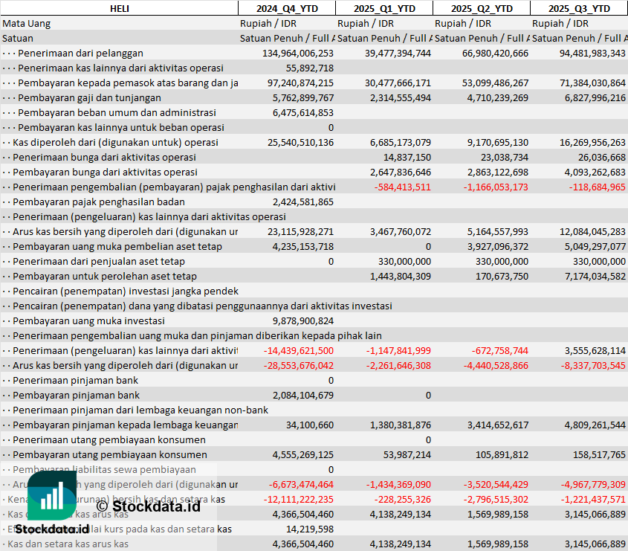This screenshot has width=628, height=551.
Task: Select value 14,219,598
Action: (x=310, y=529)
